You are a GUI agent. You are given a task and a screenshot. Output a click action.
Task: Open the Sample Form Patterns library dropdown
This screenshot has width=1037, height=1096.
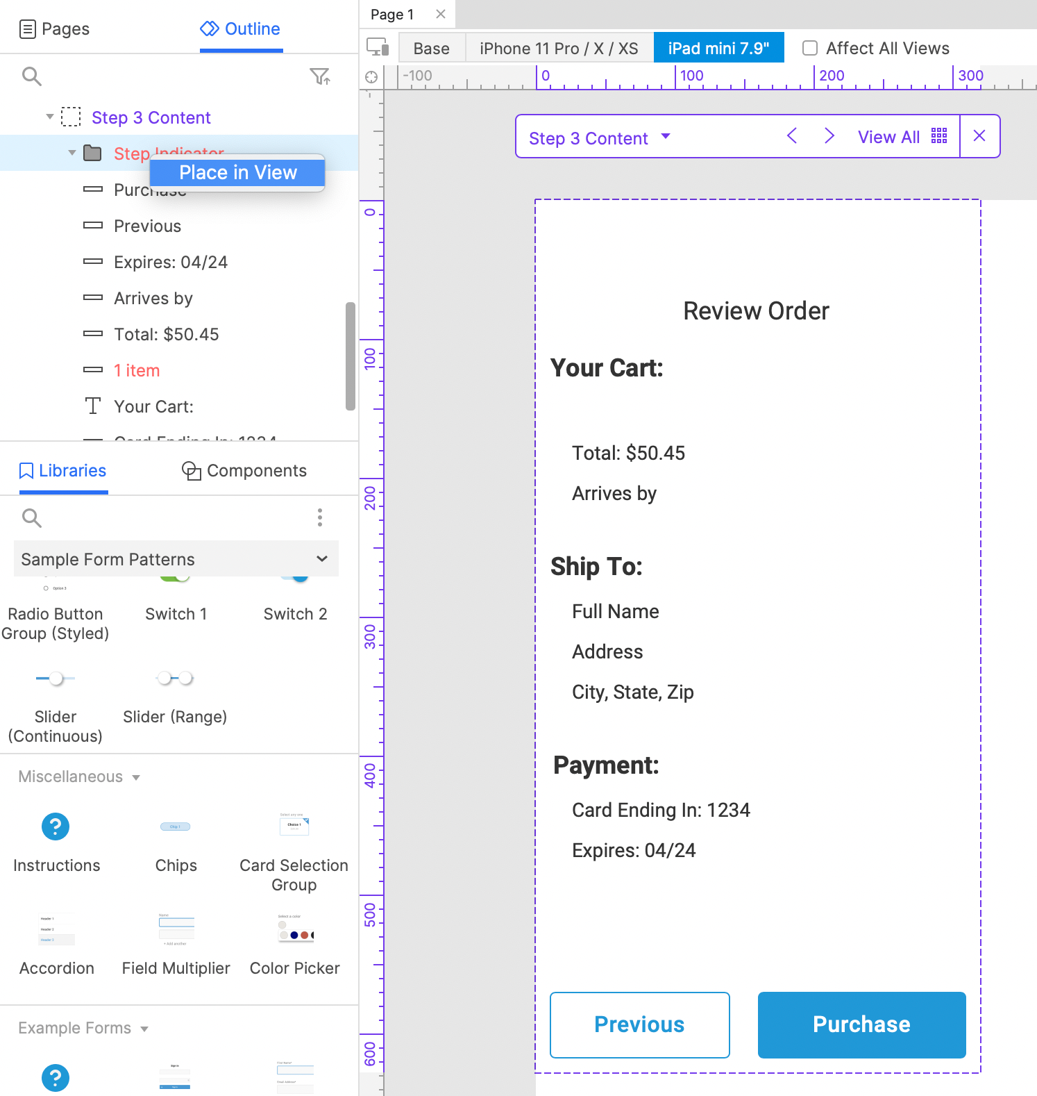tap(176, 559)
